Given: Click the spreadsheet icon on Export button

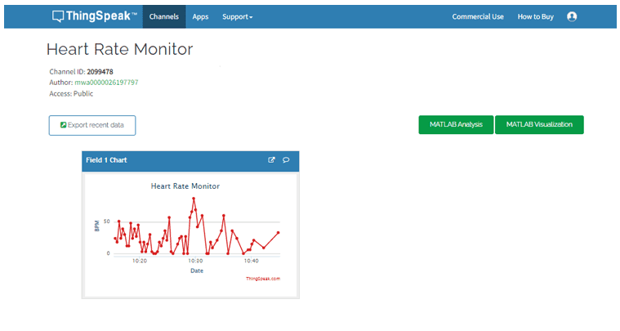Looking at the screenshot, I should tap(62, 125).
